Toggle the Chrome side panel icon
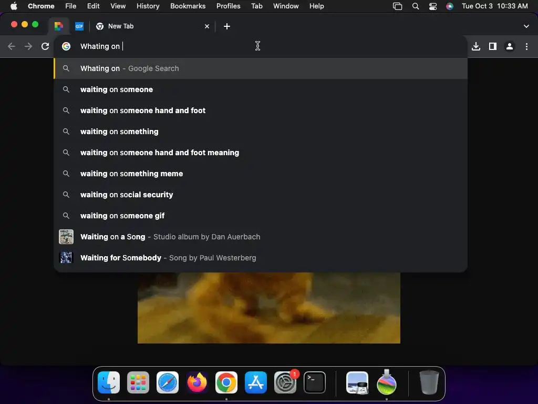The height and width of the screenshot is (404, 538). (x=493, y=46)
